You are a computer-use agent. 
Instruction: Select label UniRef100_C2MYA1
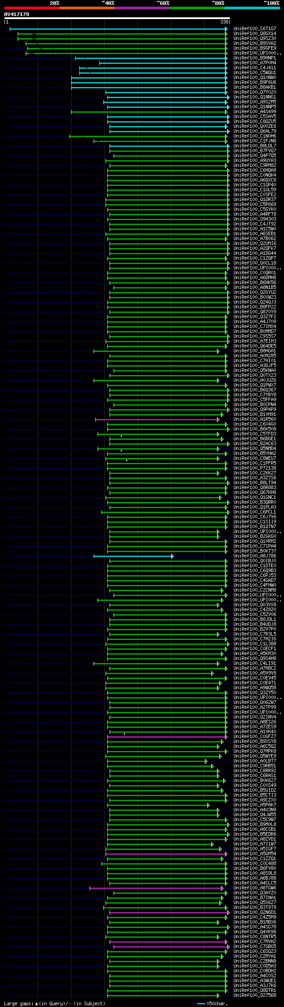click(254, 956)
